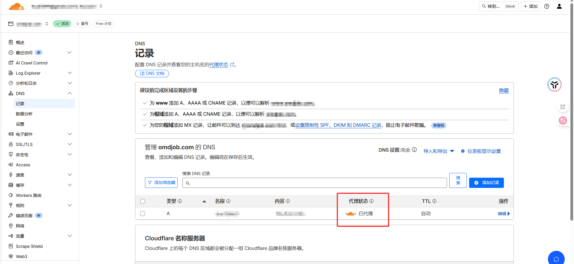574x264 pixels.
Task: Check the A record row checkbox
Action: [x=143, y=214]
